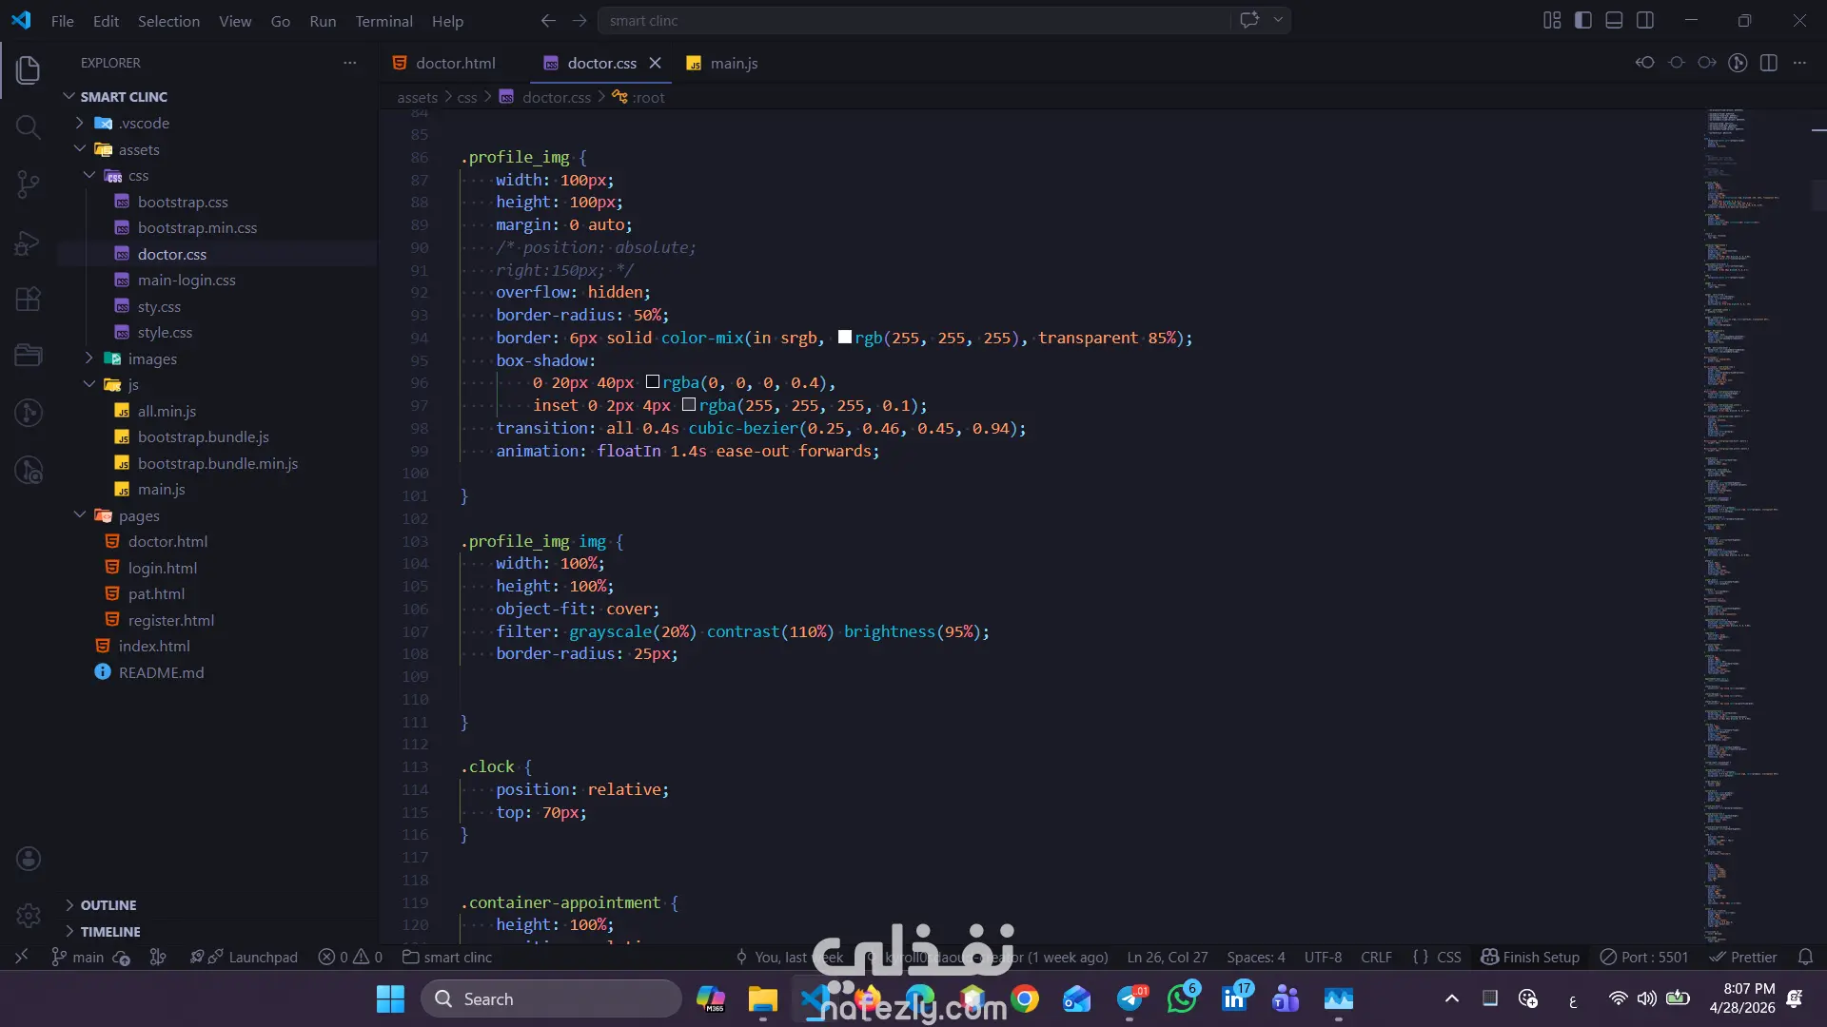The height and width of the screenshot is (1027, 1827).
Task: Split the editor to the right
Action: click(1769, 63)
